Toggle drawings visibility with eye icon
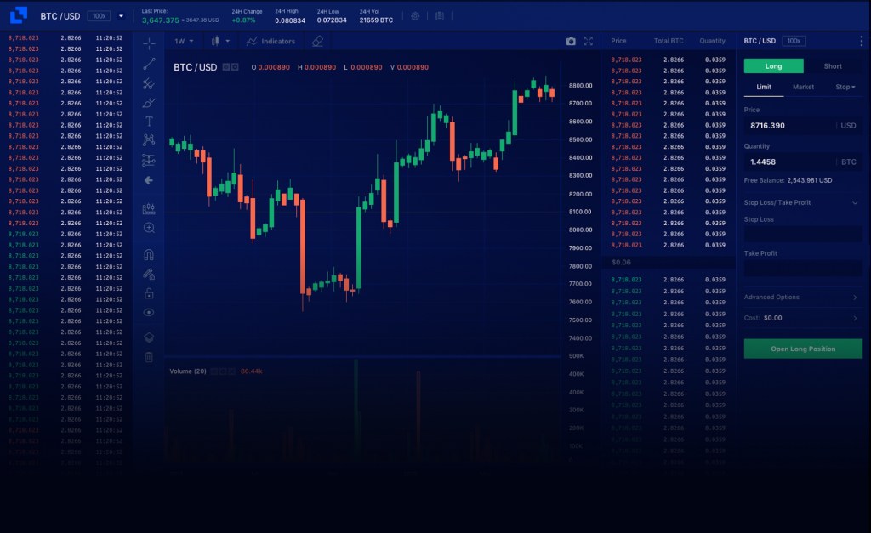 point(149,313)
